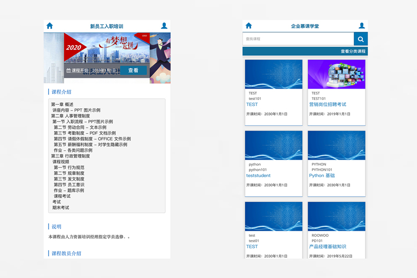Click 第一章 概述 in course outline
Viewport: 417px width, 278px height.
tap(62, 104)
